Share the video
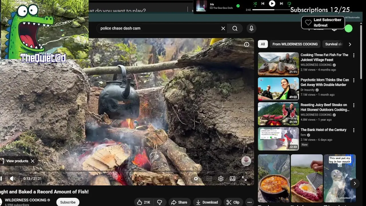This screenshot has width=366, height=206. click(x=179, y=202)
